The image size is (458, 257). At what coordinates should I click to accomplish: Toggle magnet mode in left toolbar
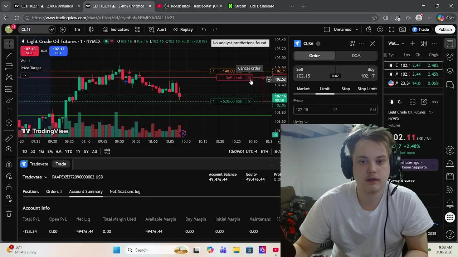[9, 165]
